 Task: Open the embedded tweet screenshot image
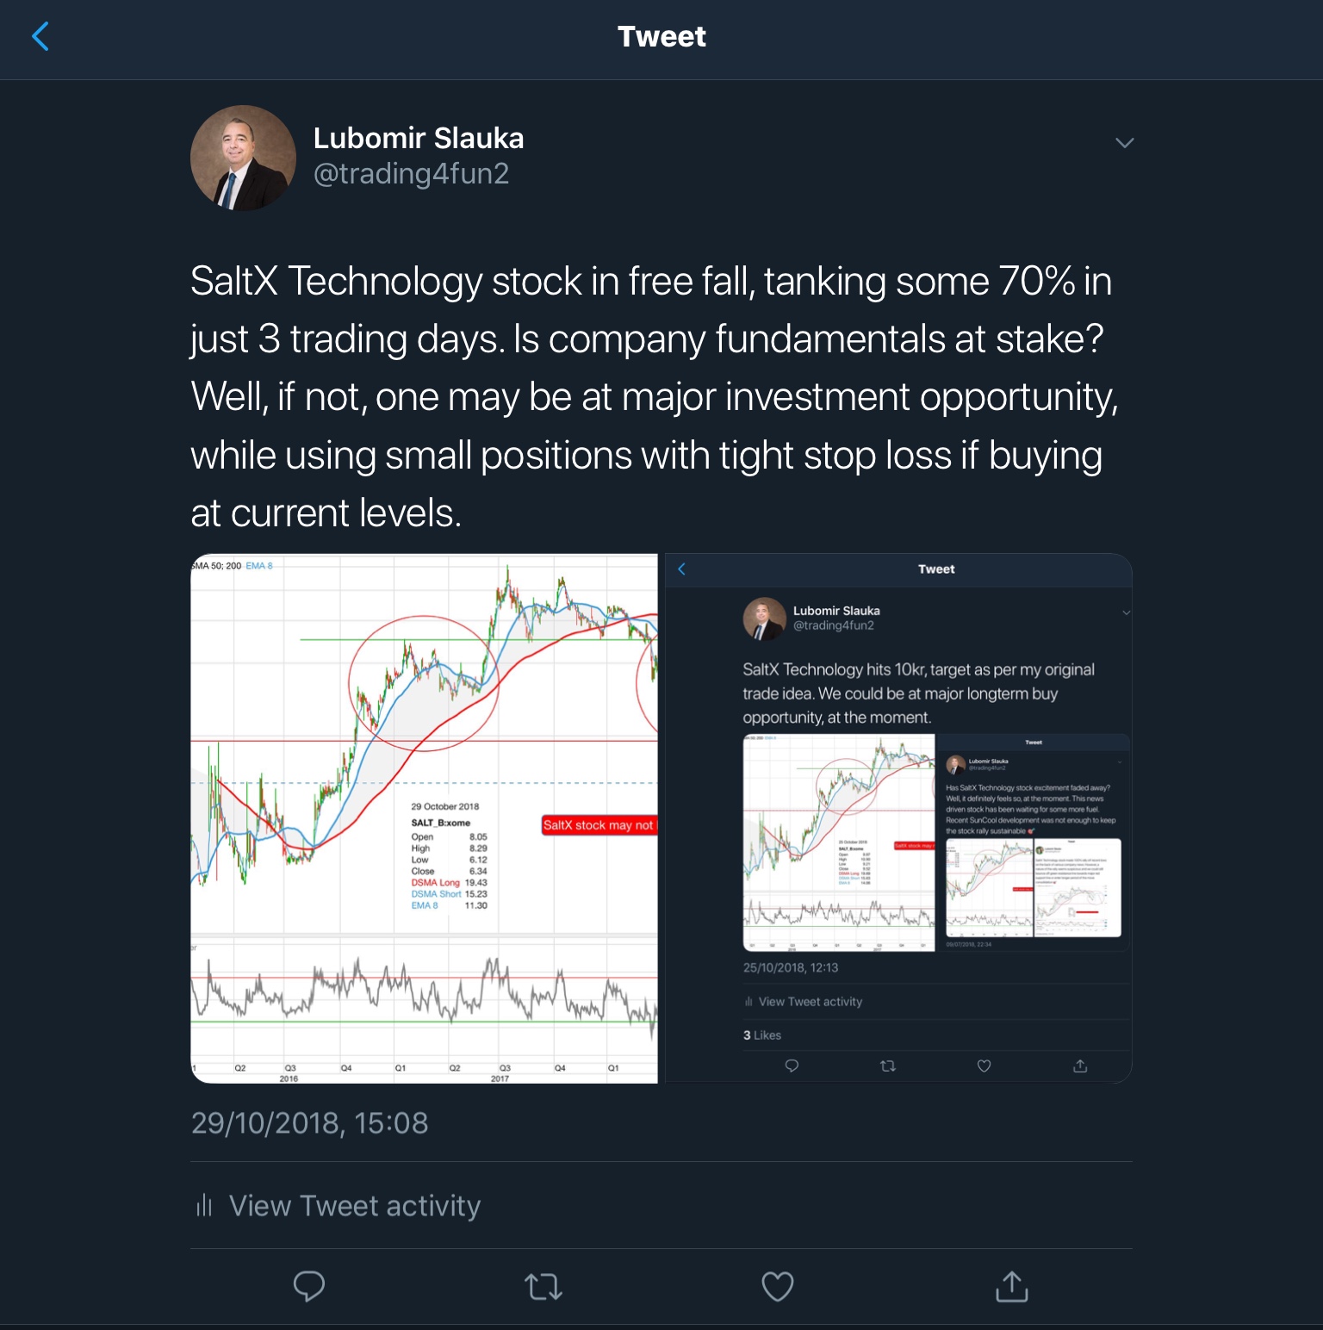[x=898, y=818]
